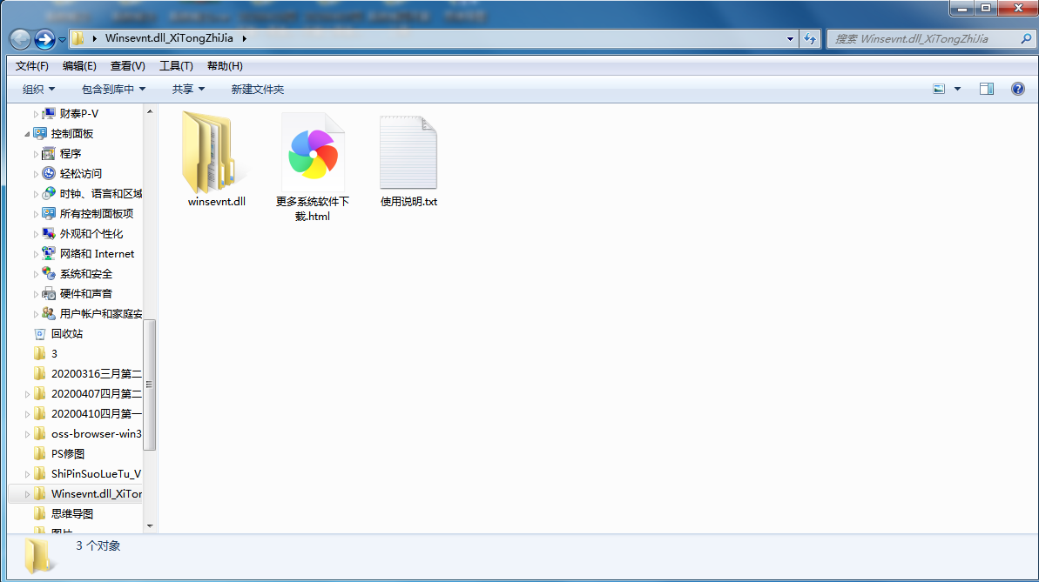
Task: Expand the 20200407四月第二 folder node
Action: click(27, 394)
